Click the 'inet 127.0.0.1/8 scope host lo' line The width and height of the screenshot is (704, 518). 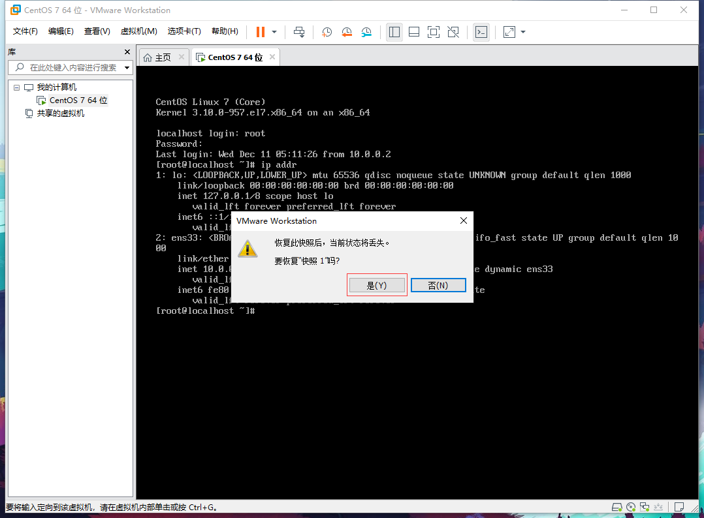click(255, 196)
